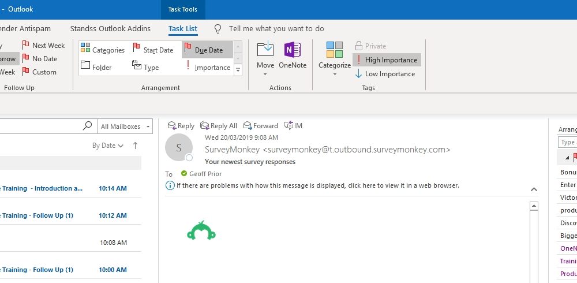Click the email subject Your newest survey responses
The height and width of the screenshot is (283, 577).
tap(250, 162)
